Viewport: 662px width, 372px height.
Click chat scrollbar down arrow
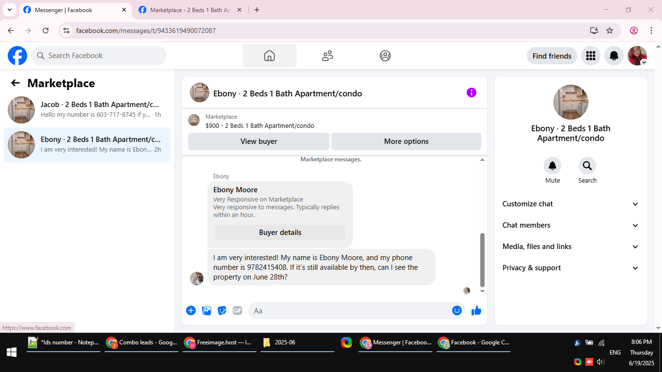pyautogui.click(x=482, y=292)
